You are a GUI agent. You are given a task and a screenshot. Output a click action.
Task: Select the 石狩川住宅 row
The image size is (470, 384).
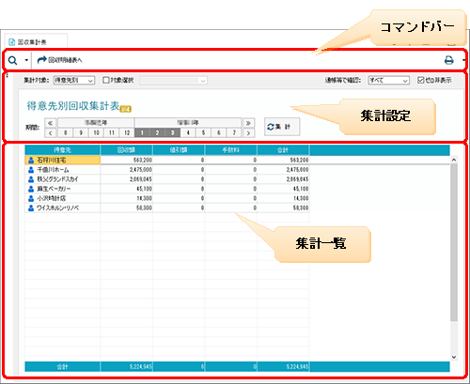click(167, 160)
